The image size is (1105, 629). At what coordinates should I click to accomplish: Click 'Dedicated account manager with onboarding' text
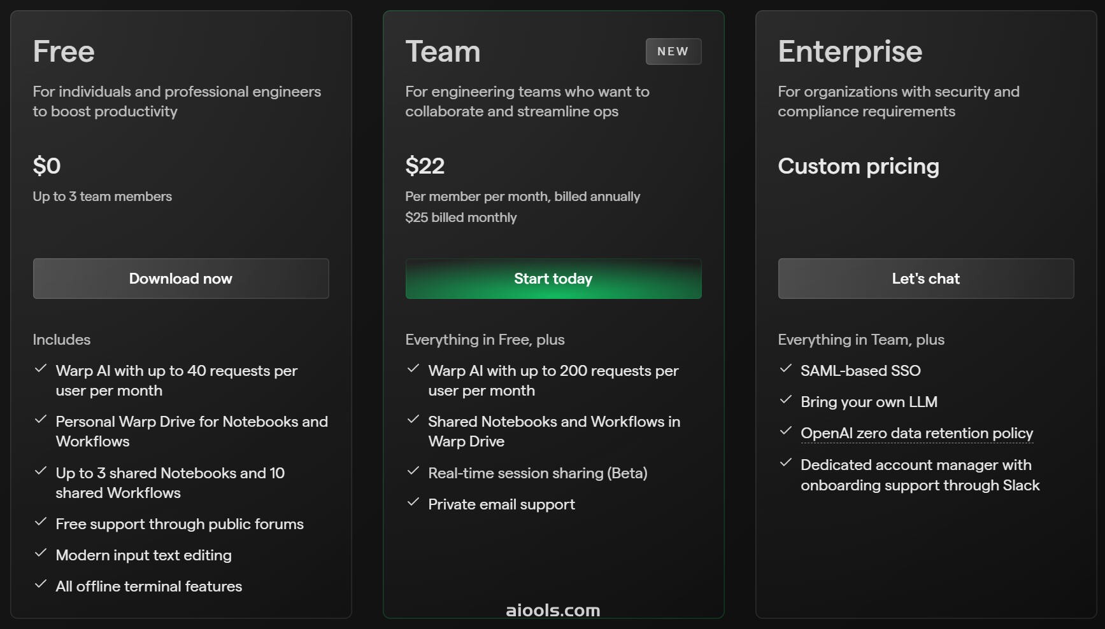tap(920, 475)
